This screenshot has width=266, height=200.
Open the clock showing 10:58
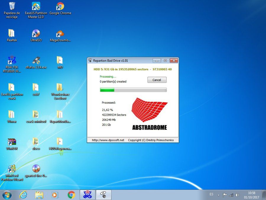[252, 195]
